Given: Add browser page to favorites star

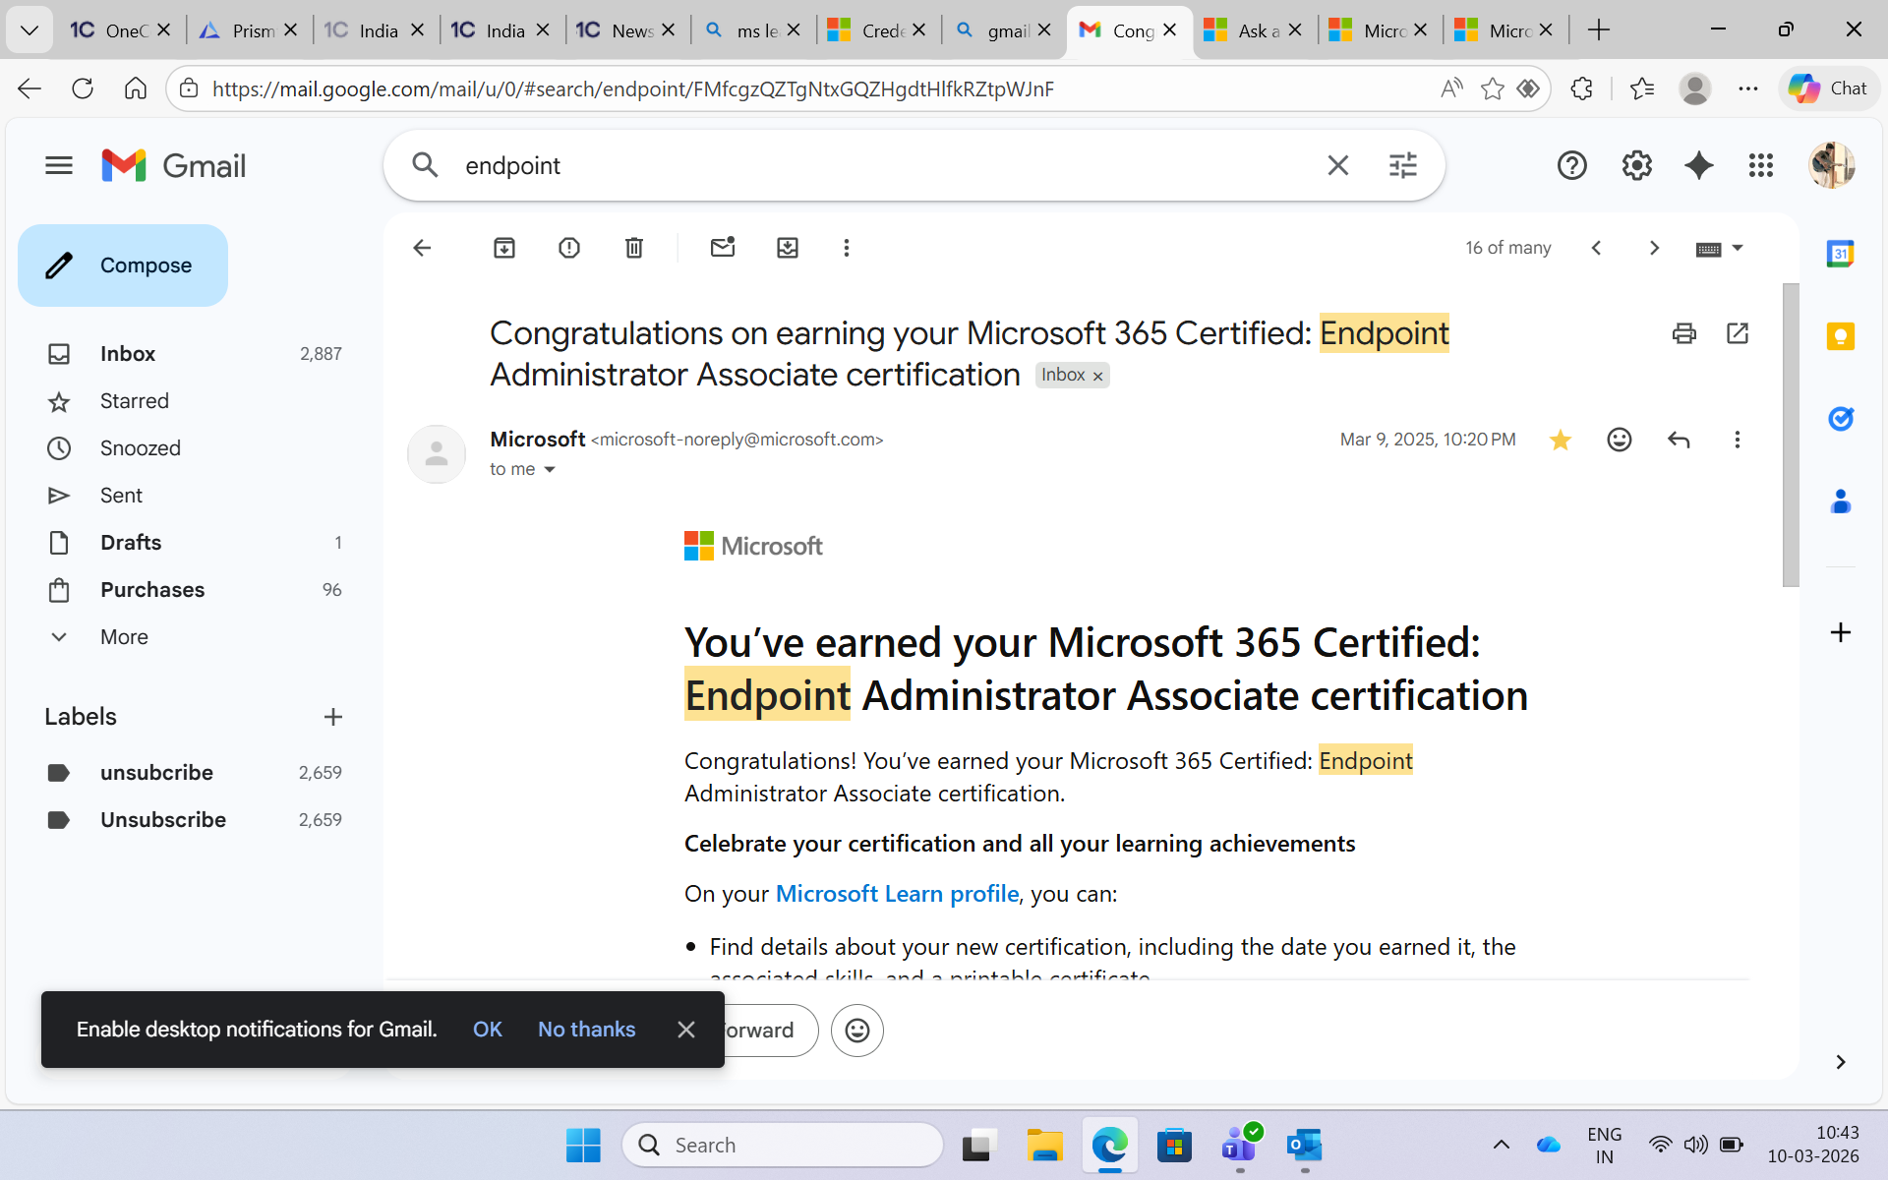Looking at the screenshot, I should click(1493, 88).
